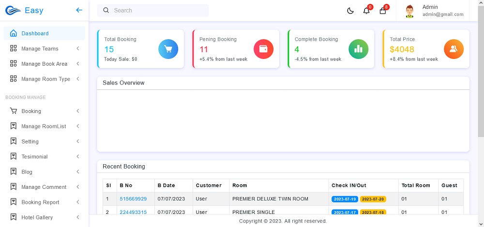Screen dimensions: 484x227
Task: Open the Dashboard menu item
Action: (x=35, y=33)
